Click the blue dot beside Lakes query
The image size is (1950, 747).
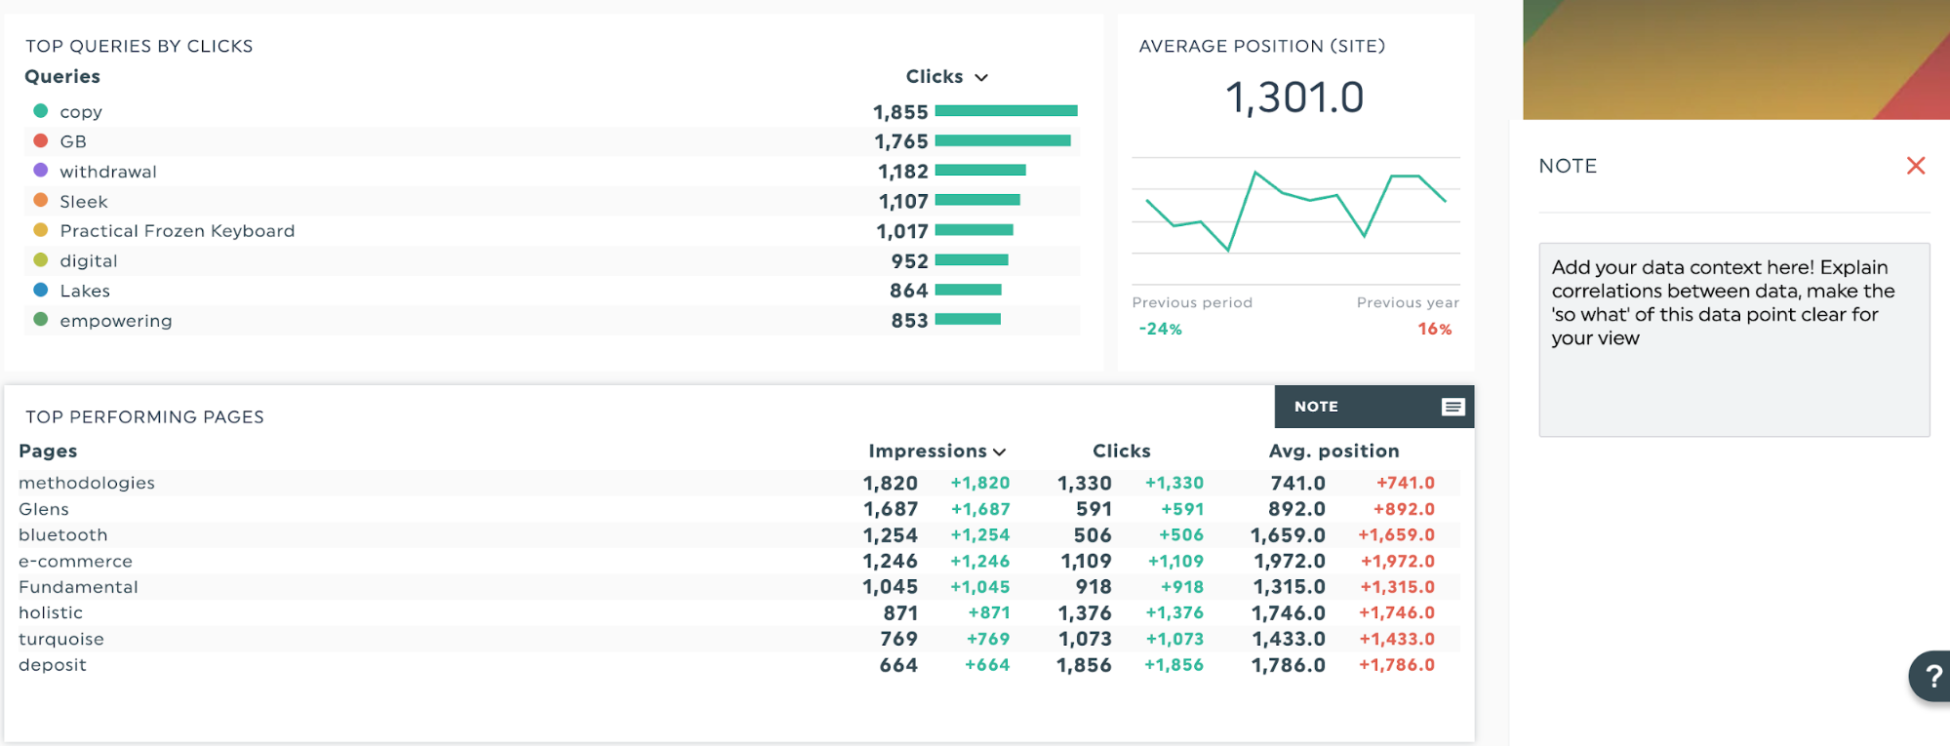[x=41, y=290]
